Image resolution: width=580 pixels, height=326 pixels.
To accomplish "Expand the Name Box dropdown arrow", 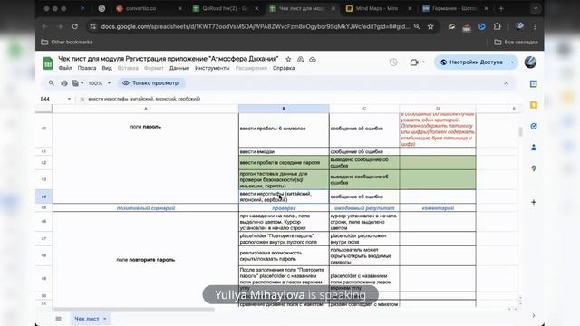I will pyautogui.click(x=69, y=99).
